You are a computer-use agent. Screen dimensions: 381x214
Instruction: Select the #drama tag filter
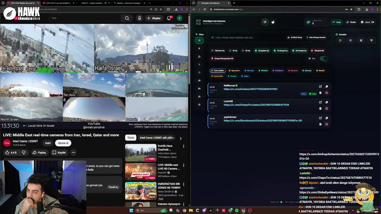pyautogui.click(x=293, y=71)
